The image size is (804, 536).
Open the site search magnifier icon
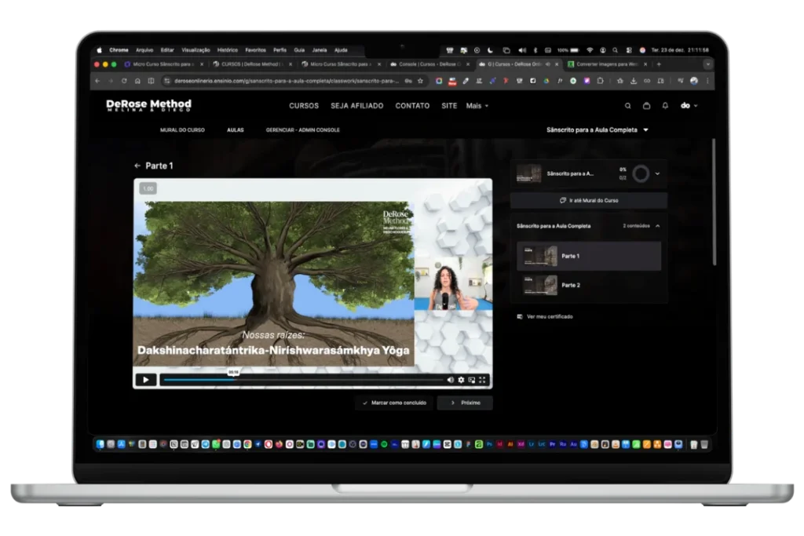pos(627,106)
